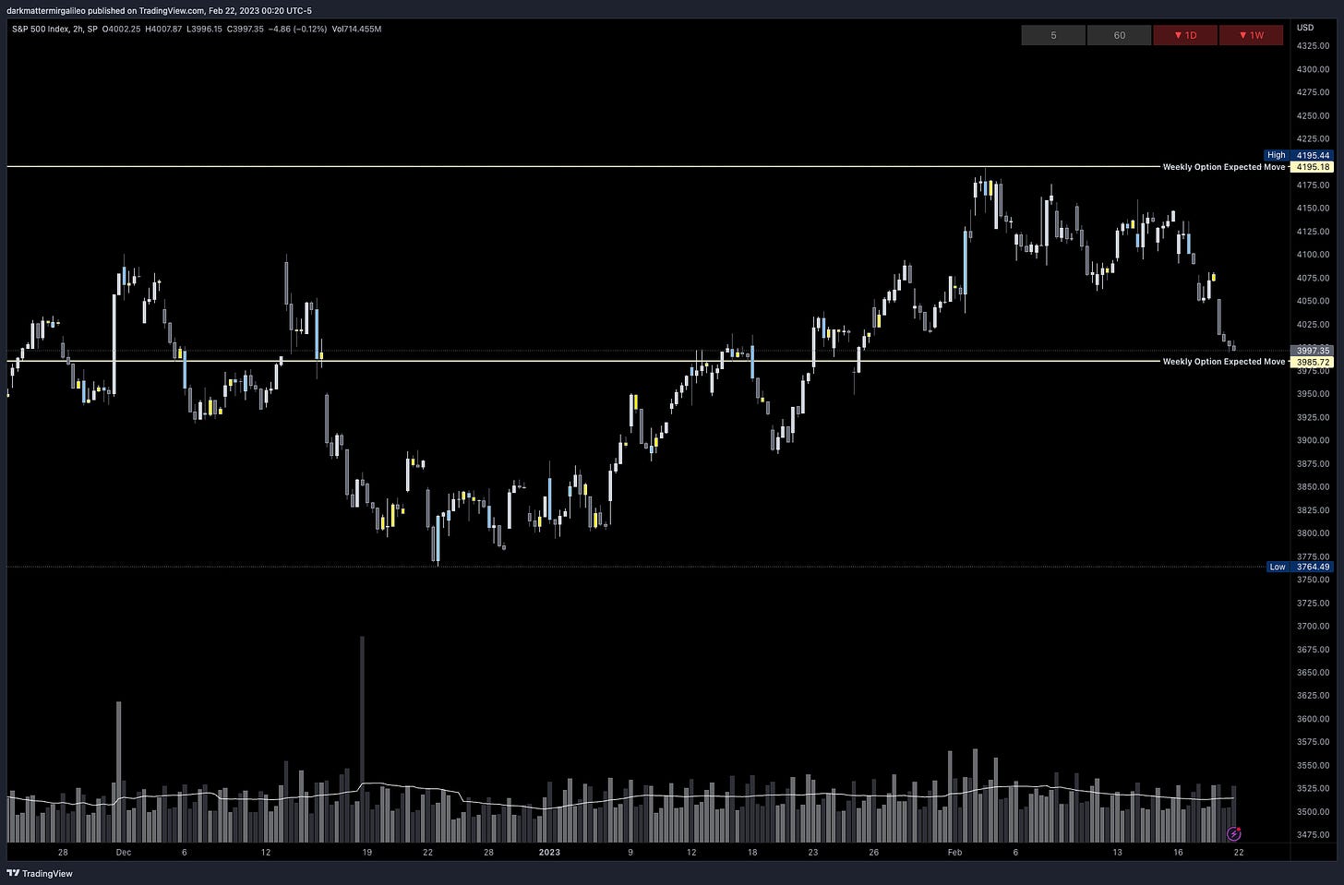
Task: Click the 16 date label on time axis
Action: point(1178,853)
